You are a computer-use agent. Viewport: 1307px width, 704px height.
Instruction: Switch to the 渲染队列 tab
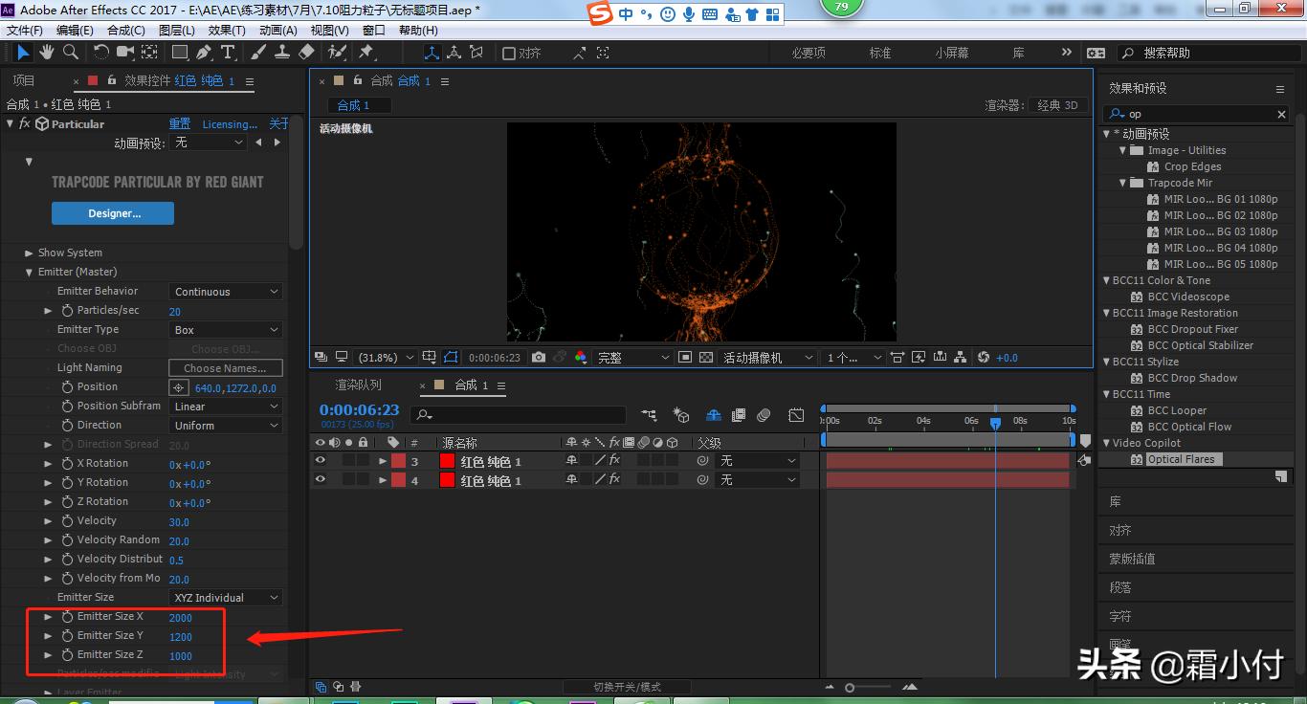point(358,385)
